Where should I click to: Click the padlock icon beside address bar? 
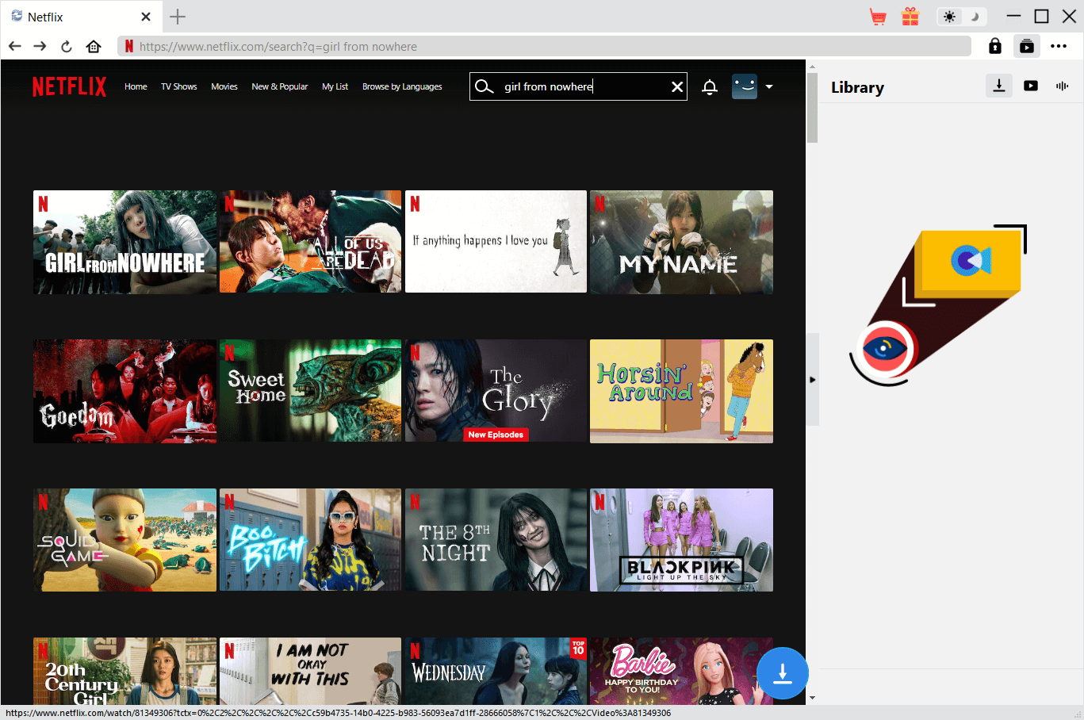[994, 46]
